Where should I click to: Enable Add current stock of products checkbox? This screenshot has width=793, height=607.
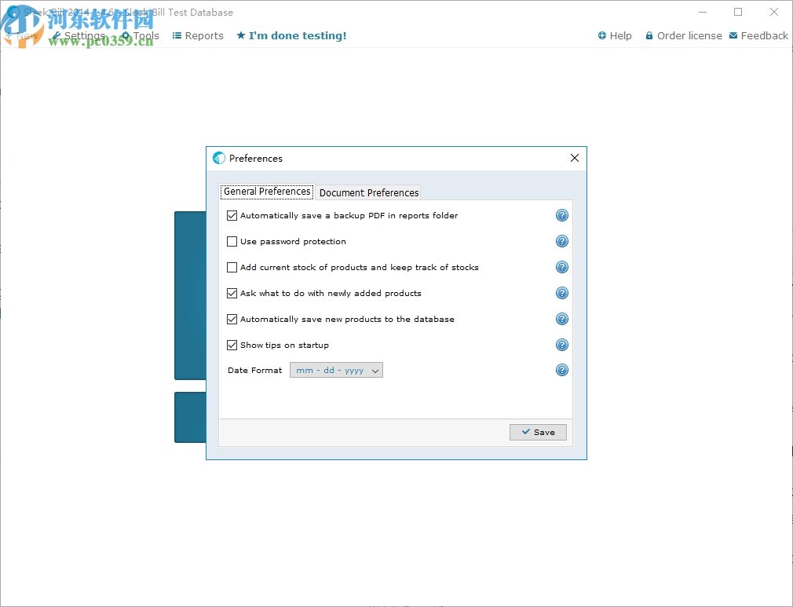[232, 267]
